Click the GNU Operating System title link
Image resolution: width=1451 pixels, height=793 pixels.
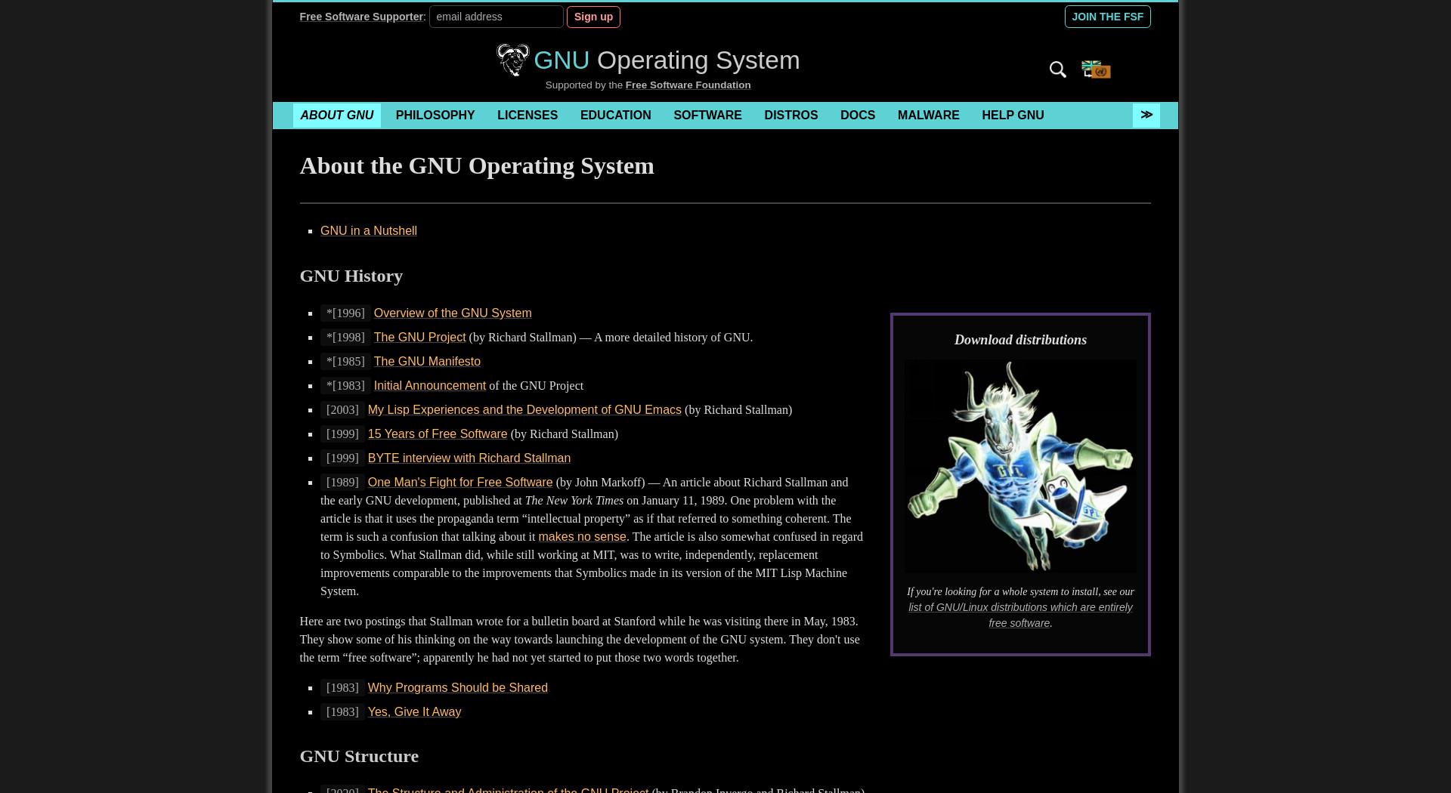point(667,60)
